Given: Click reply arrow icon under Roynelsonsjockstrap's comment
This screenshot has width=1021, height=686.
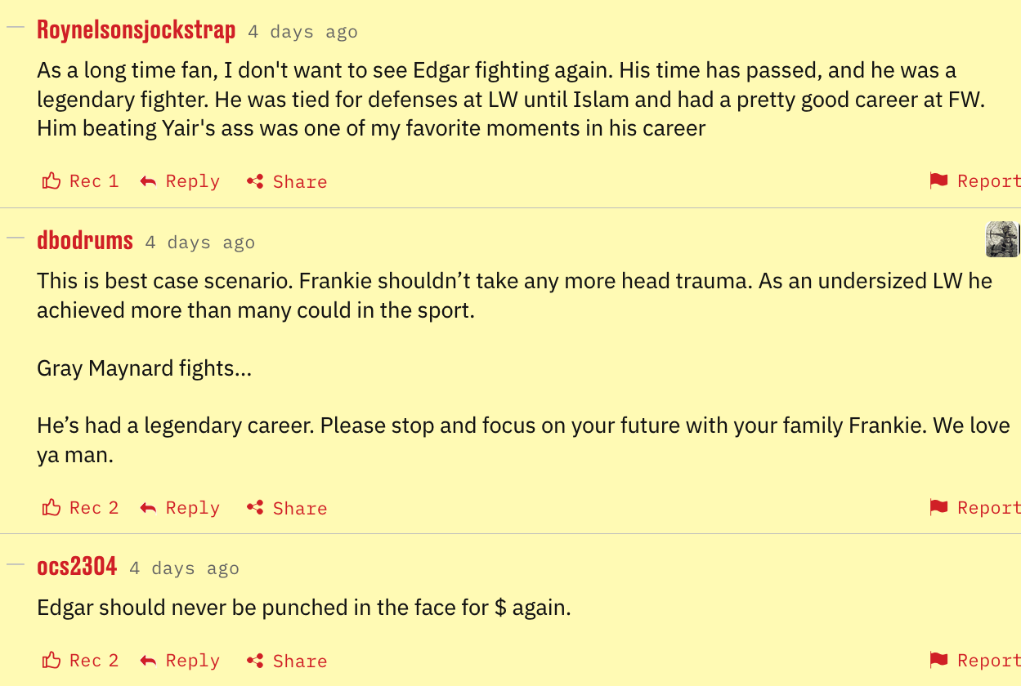Looking at the screenshot, I should tap(148, 181).
